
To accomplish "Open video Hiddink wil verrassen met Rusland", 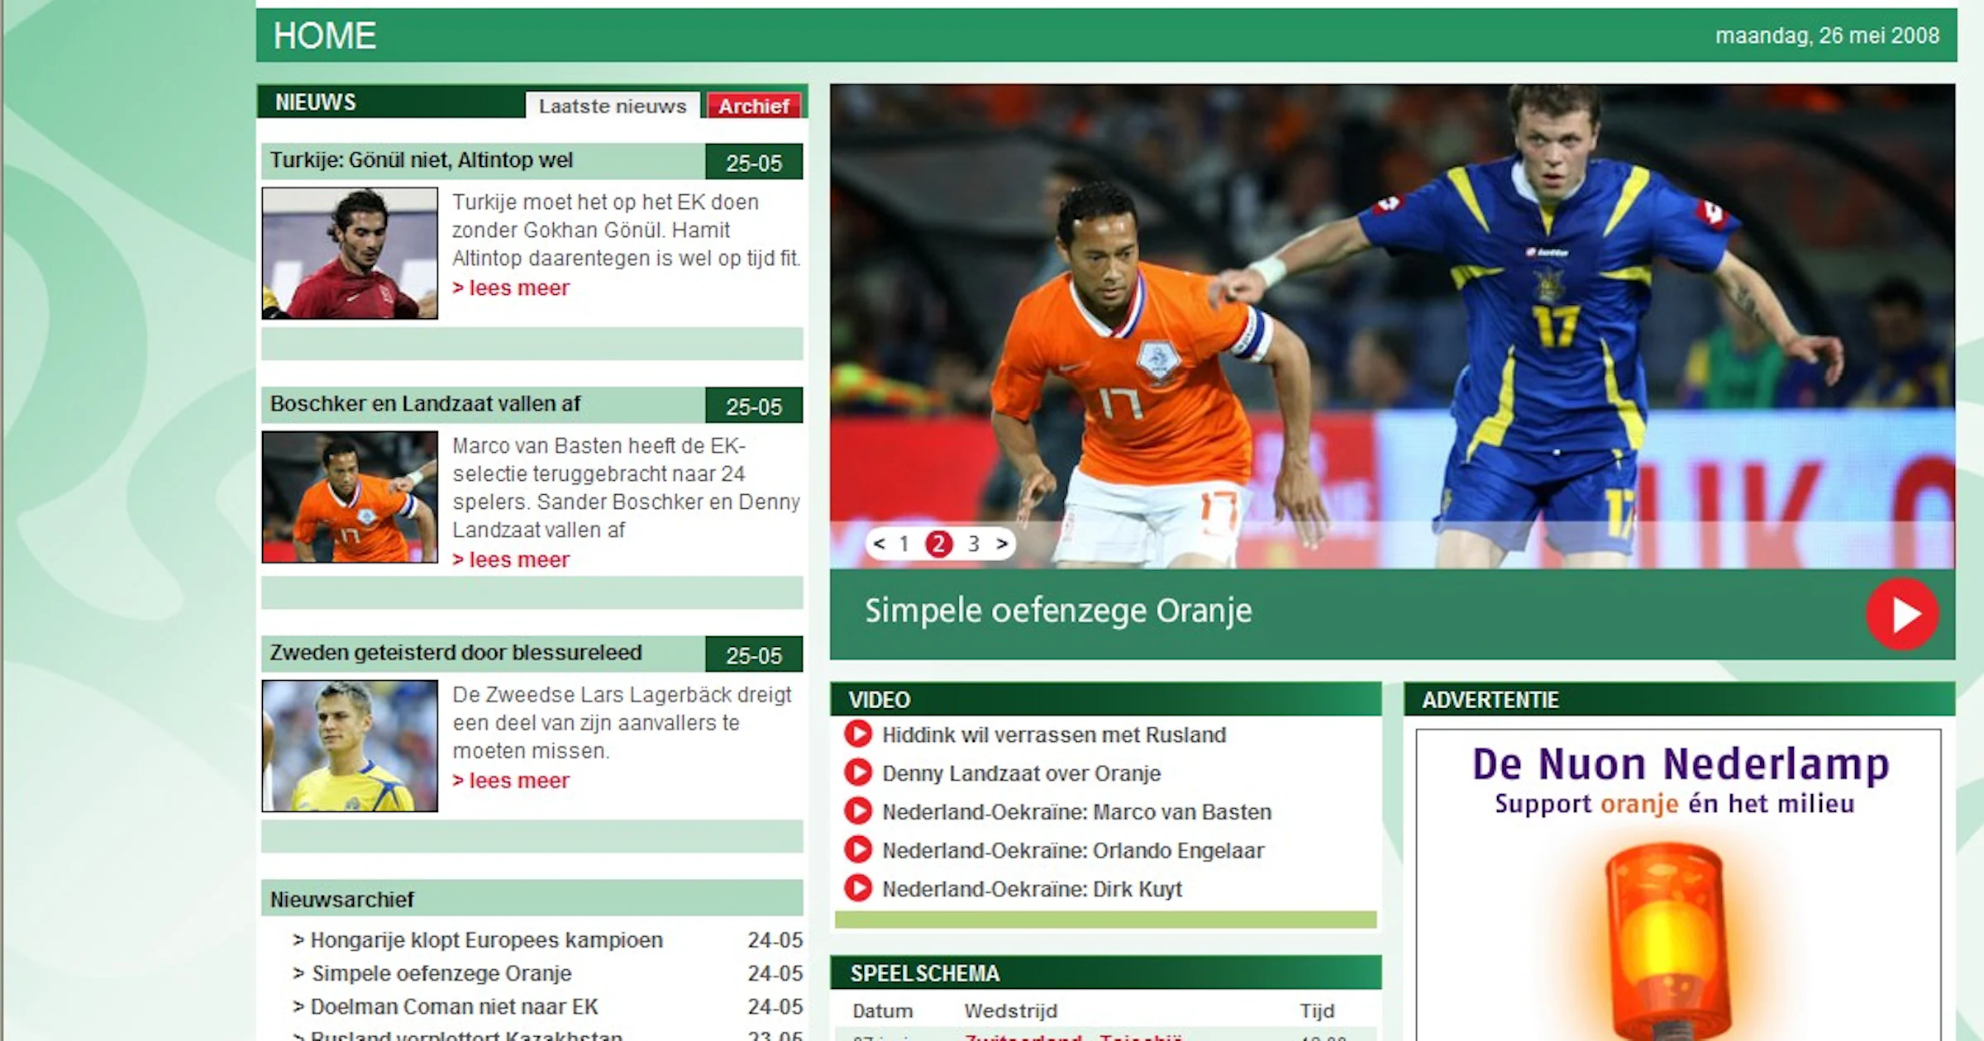I will click(1054, 734).
